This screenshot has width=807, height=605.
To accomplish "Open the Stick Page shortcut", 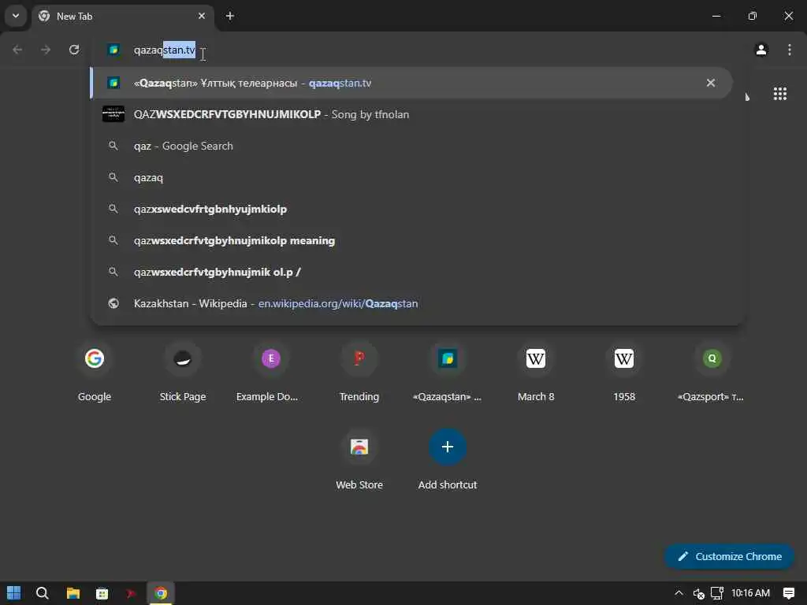I will click(183, 372).
